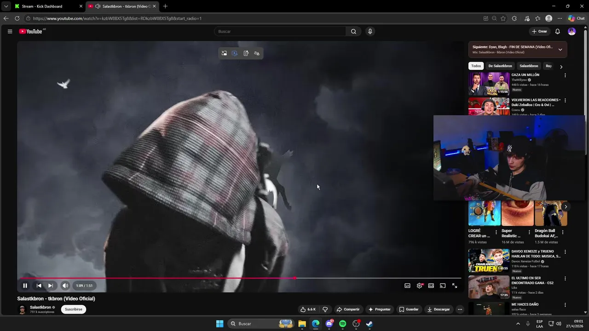Click the progress bar scrubber handle
Viewport: 589px width, 331px height.
[294, 278]
